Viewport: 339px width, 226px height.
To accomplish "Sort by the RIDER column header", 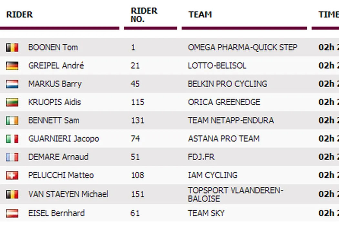I will click(20, 15).
